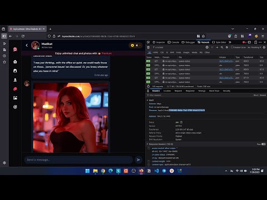Toggle the Firefox sidebar button
The height and width of the screenshot is (200, 267).
click(x=4, y=36)
